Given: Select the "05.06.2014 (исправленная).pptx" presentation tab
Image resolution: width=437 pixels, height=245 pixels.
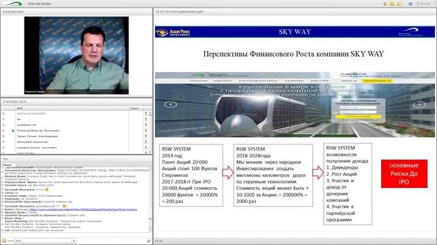Looking at the screenshot, I should click(x=180, y=12).
